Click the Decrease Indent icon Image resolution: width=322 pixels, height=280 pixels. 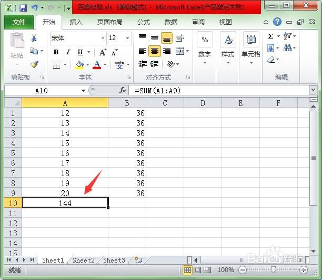coord(143,64)
